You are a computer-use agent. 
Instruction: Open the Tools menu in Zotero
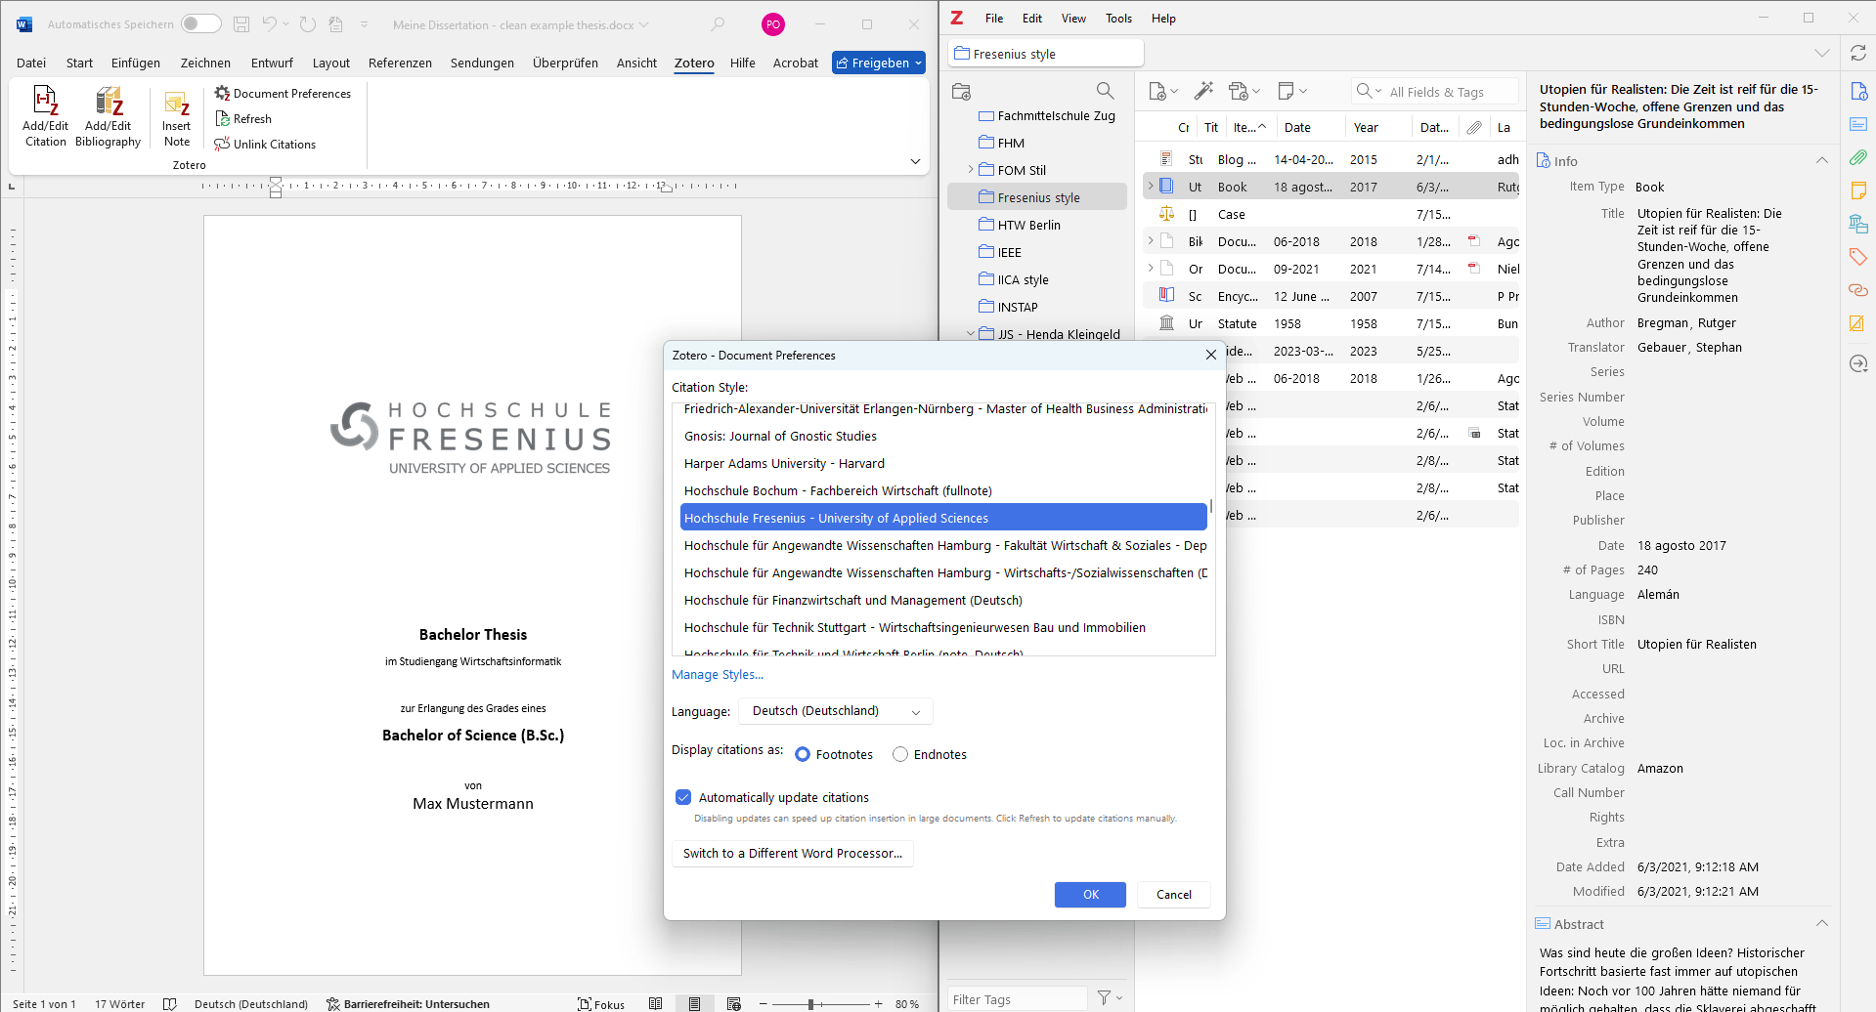(x=1118, y=19)
